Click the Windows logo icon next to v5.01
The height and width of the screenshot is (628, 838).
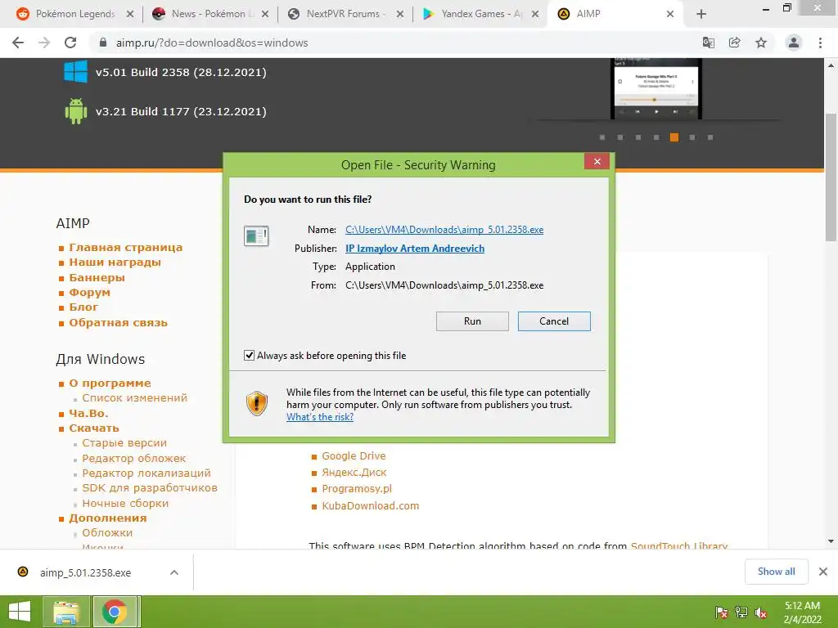pyautogui.click(x=75, y=72)
